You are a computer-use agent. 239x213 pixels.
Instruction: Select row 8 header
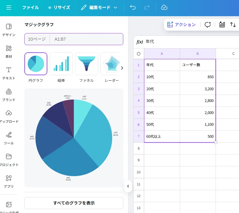pos(139,148)
